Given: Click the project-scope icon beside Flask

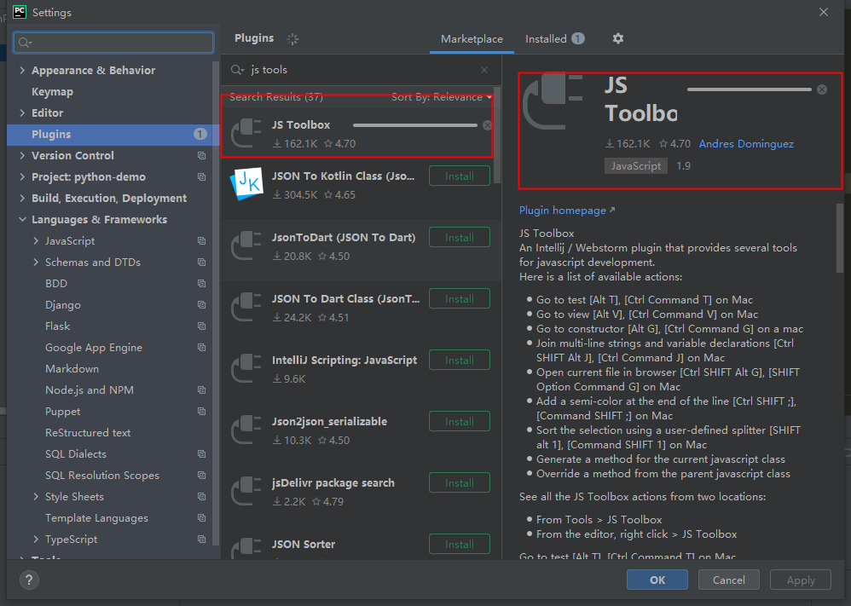Looking at the screenshot, I should coord(201,326).
